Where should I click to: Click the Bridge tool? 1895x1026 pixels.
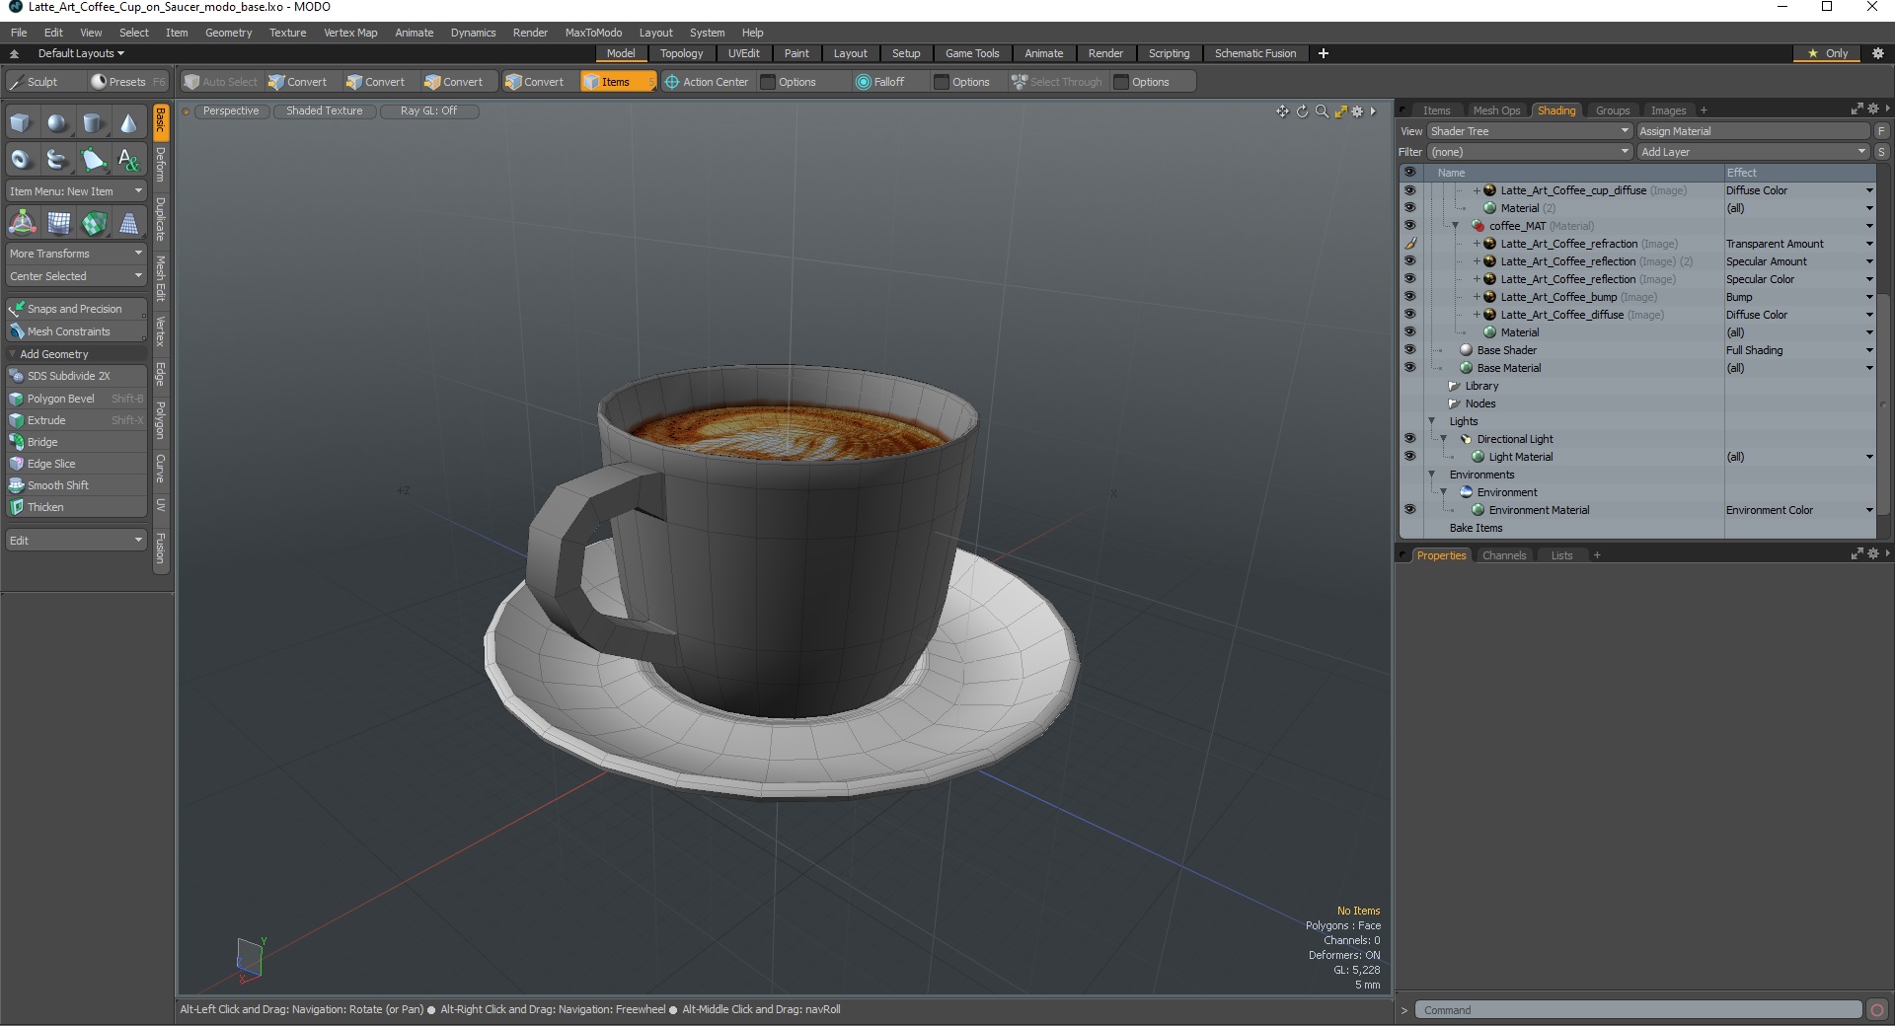(77, 442)
